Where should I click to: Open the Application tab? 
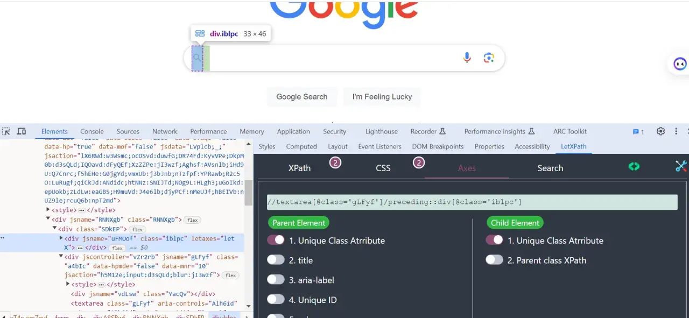pos(293,131)
